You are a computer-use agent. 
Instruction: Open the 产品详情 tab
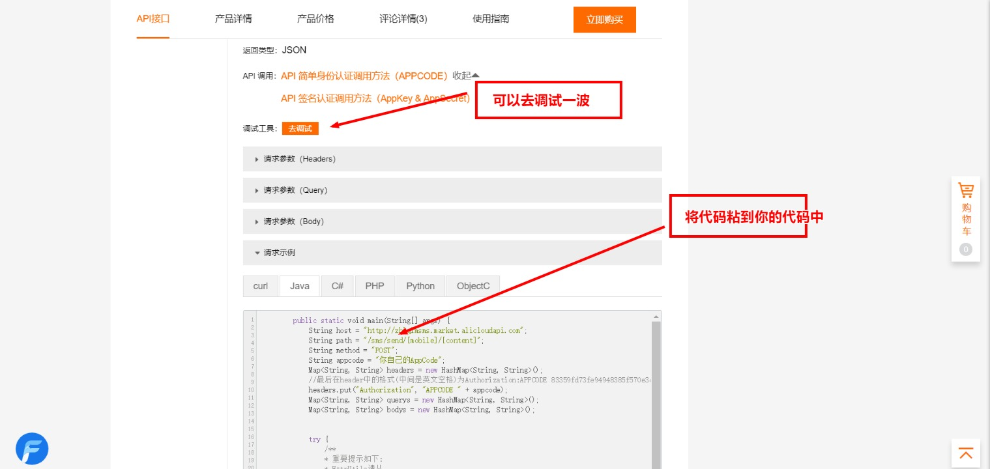tap(233, 19)
